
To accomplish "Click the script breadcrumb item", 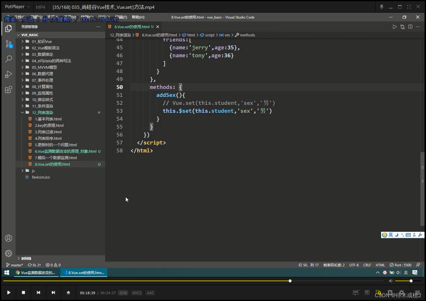I will (x=207, y=35).
